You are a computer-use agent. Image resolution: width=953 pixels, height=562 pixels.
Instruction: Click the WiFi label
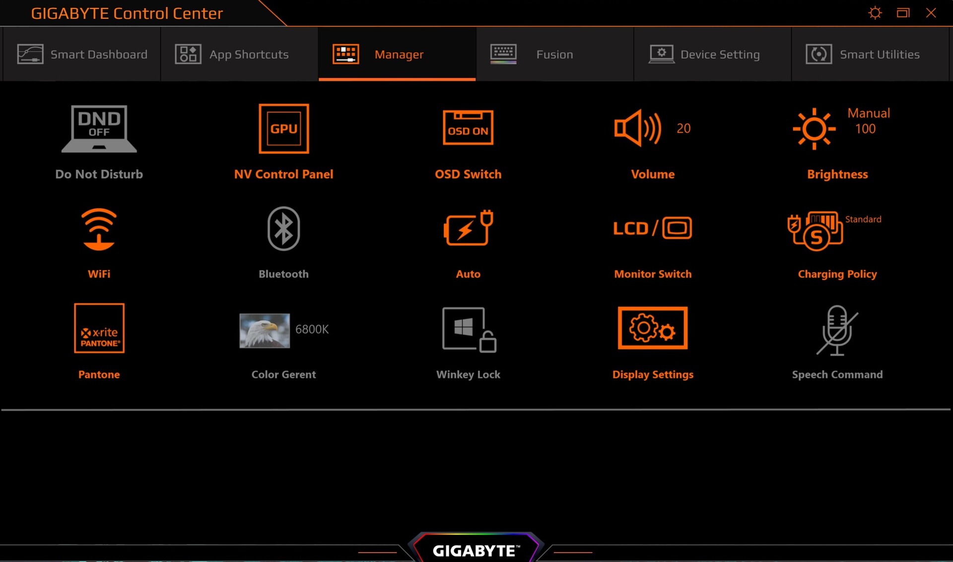tap(99, 274)
